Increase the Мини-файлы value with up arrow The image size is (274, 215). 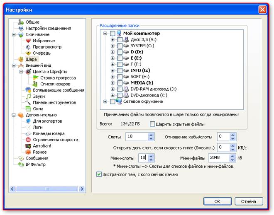point(232,156)
